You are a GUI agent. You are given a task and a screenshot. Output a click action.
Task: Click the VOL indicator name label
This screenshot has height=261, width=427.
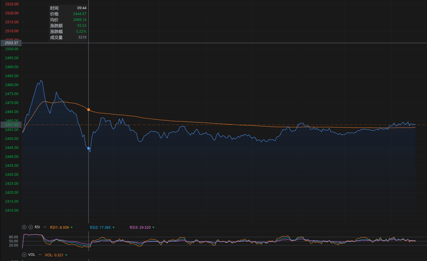(32, 255)
